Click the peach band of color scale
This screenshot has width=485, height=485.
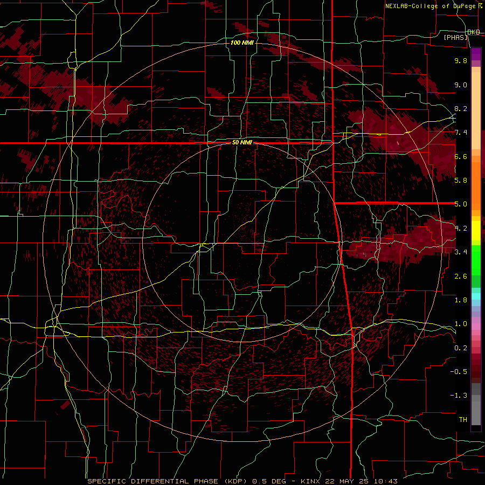476,110
